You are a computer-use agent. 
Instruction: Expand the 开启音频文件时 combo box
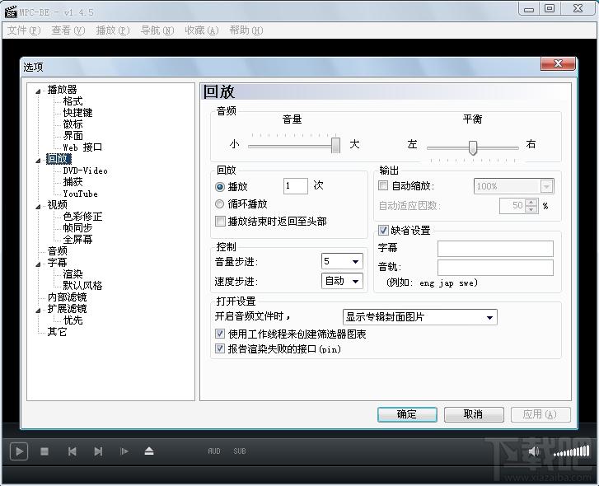coord(419,316)
